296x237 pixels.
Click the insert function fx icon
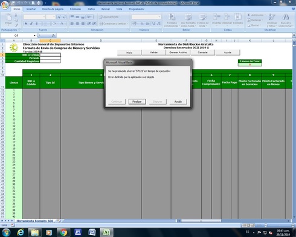click(x=53, y=36)
